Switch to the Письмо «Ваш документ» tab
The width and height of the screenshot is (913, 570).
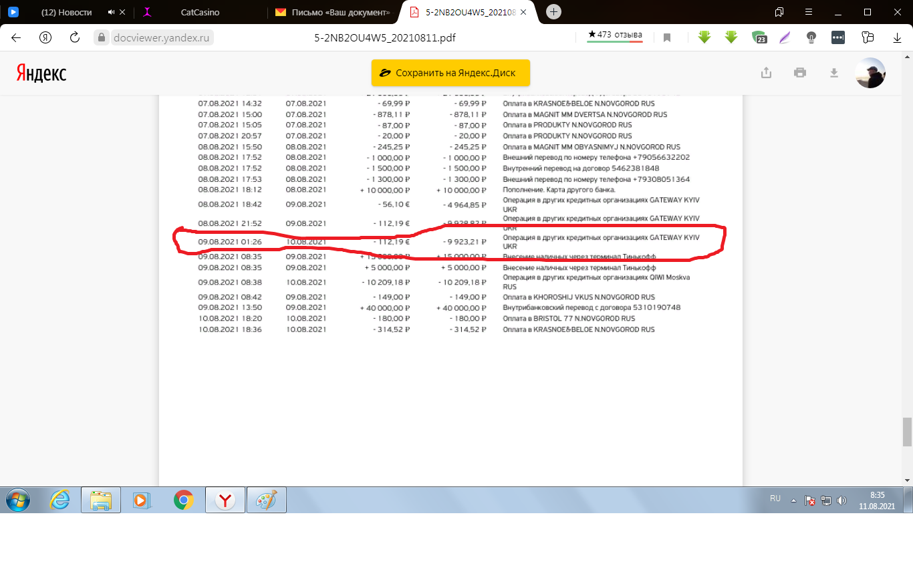(x=333, y=13)
